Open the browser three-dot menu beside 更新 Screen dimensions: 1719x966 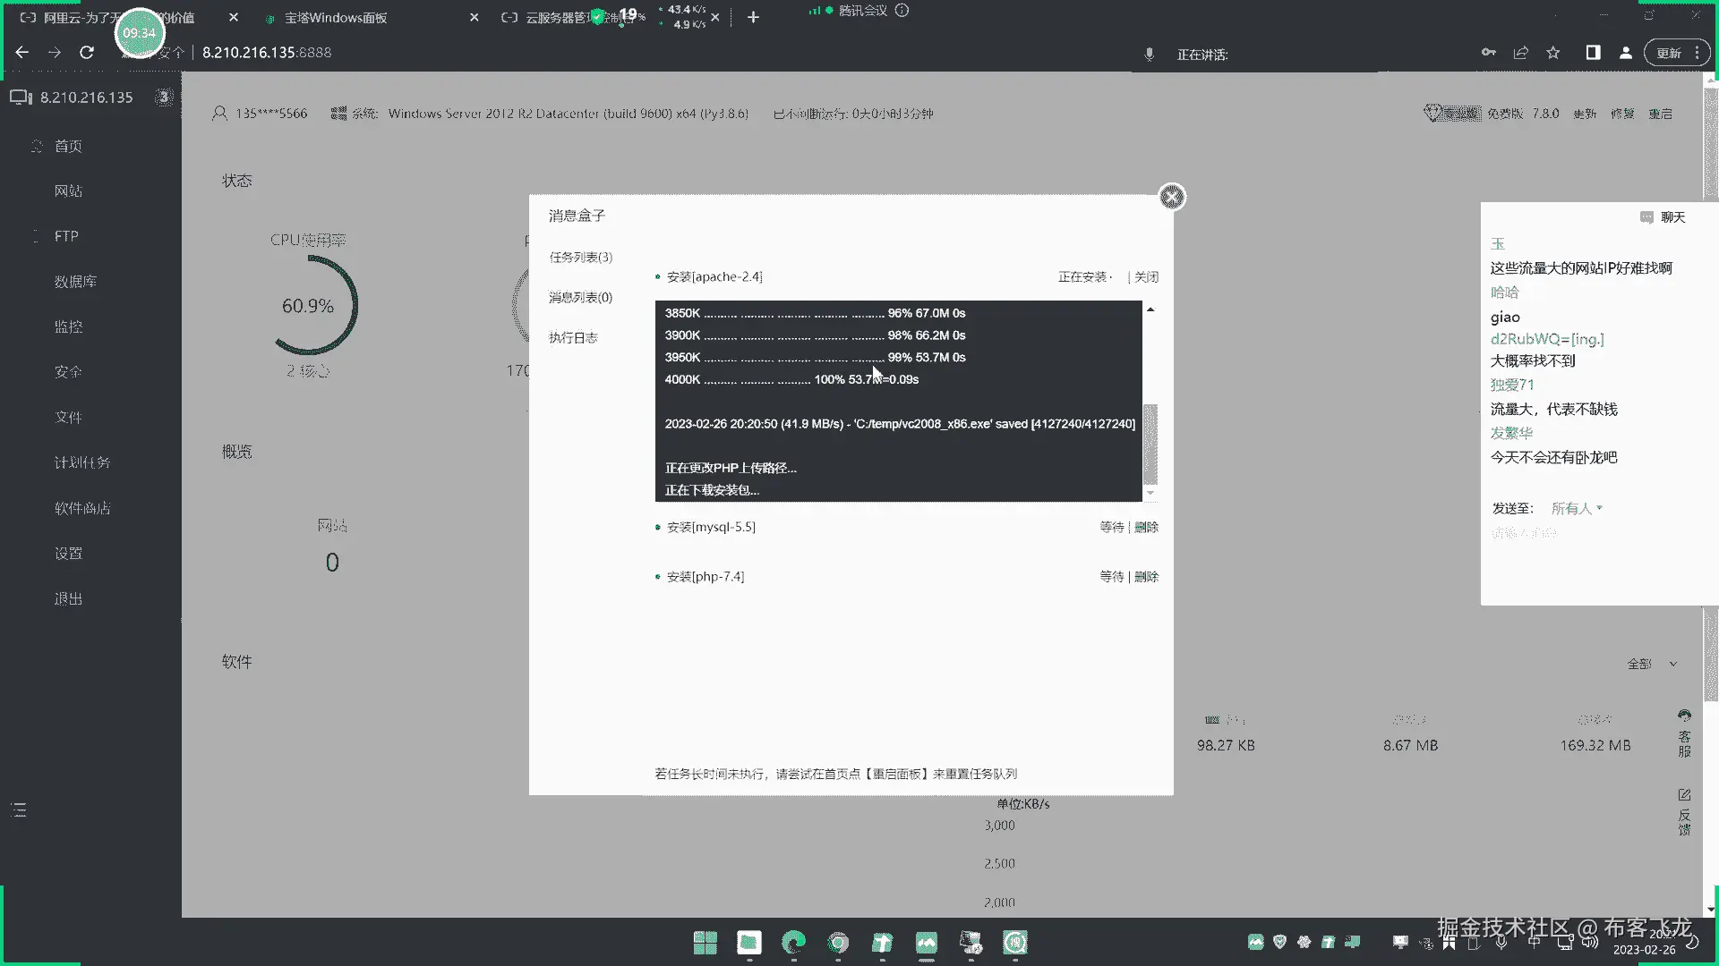1697,53
